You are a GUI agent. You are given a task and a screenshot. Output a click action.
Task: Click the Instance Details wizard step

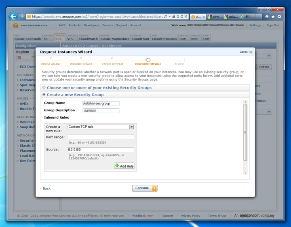tap(81, 64)
